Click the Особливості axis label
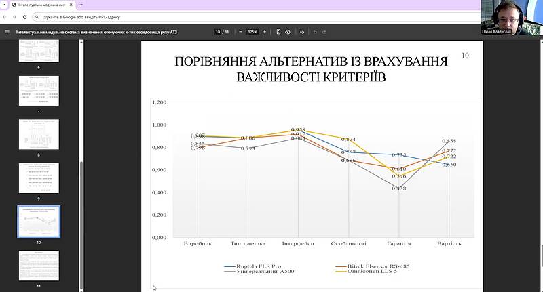This screenshot has width=543, height=292. point(348,244)
